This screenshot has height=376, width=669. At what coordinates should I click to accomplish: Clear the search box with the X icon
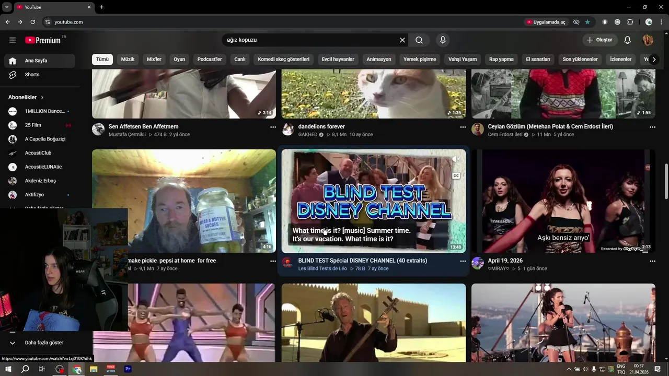click(x=402, y=40)
